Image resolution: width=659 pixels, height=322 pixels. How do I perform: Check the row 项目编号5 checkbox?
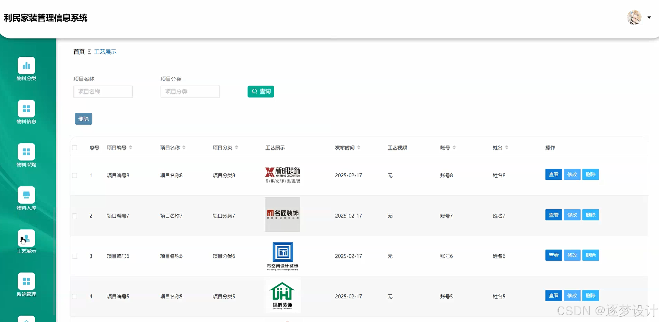click(x=75, y=297)
